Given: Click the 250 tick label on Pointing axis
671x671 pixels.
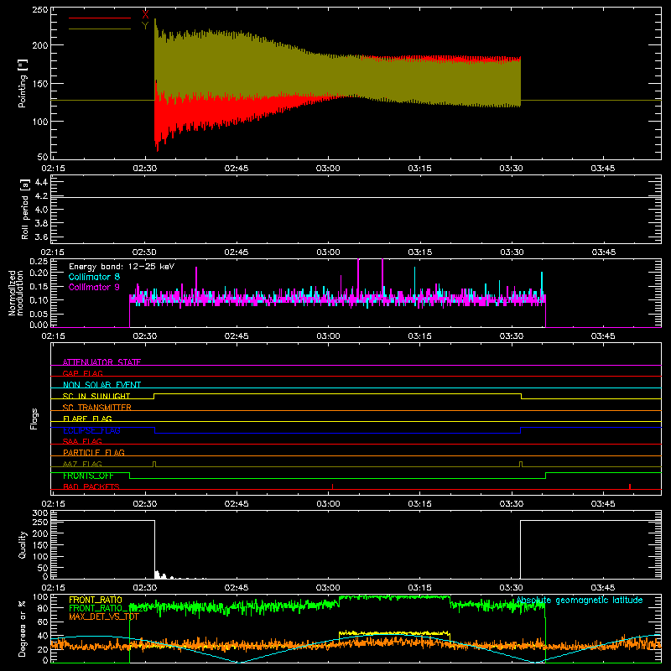Looking at the screenshot, I should (x=39, y=10).
